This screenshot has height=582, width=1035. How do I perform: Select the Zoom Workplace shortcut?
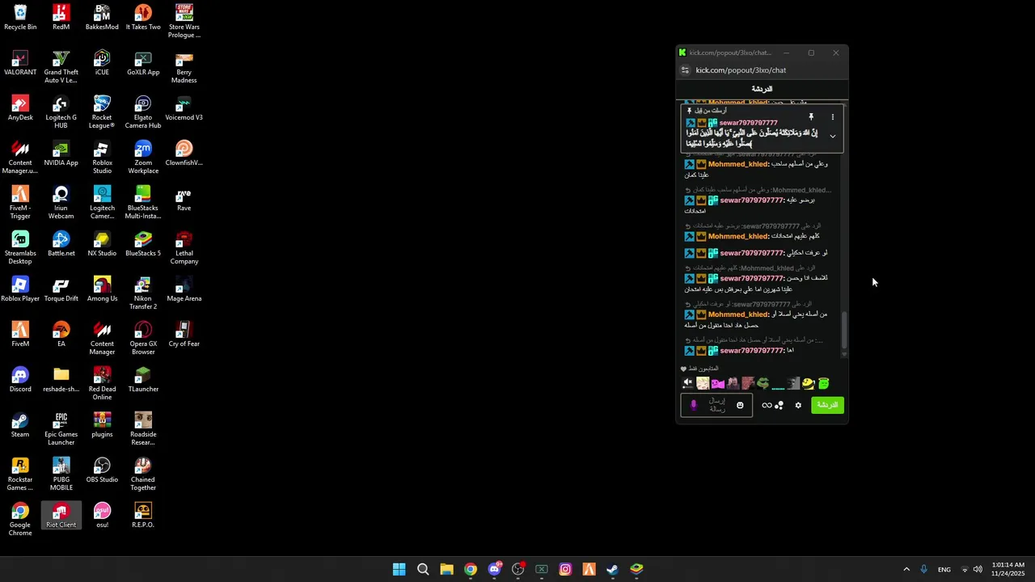tap(143, 158)
